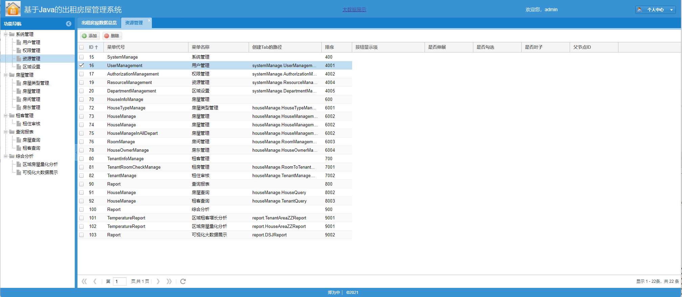Select the report.DSJReport path cell
Viewport: 682px width, 297px height.
(285, 235)
